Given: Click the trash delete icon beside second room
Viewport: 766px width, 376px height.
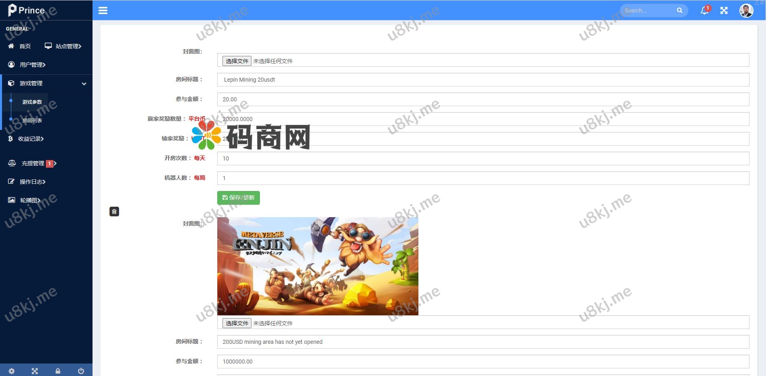Looking at the screenshot, I should pyautogui.click(x=114, y=212).
